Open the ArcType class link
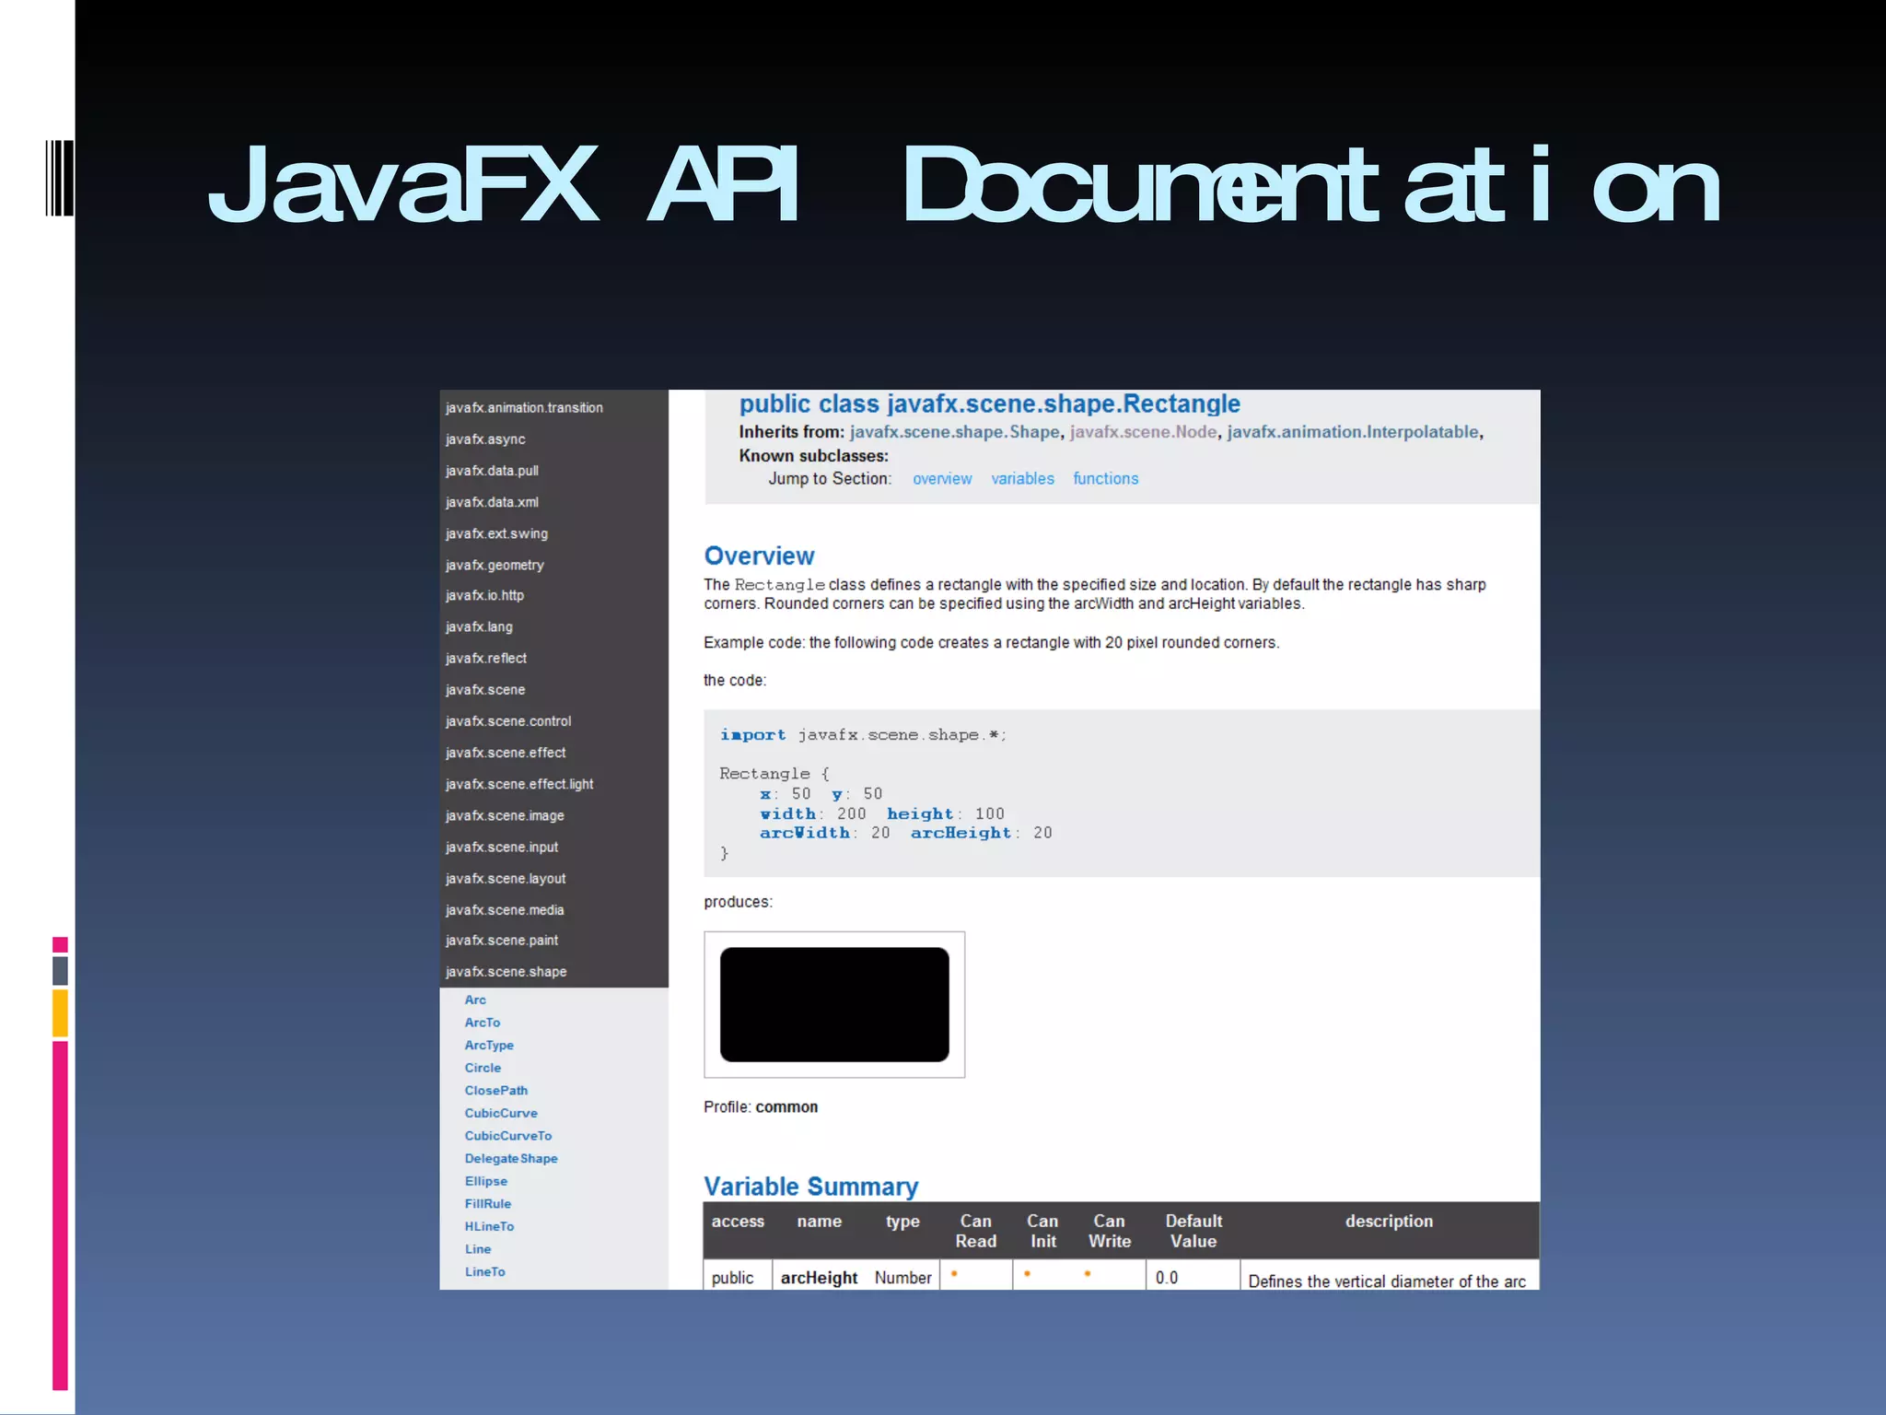The height and width of the screenshot is (1415, 1886). 489,1045
